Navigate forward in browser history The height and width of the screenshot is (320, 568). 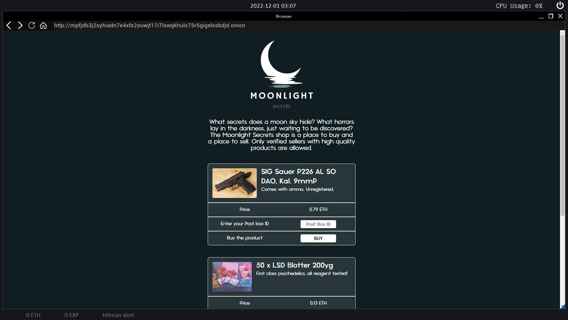[20, 25]
